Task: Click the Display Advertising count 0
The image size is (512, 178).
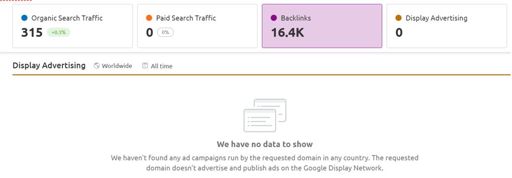Action: [399, 32]
